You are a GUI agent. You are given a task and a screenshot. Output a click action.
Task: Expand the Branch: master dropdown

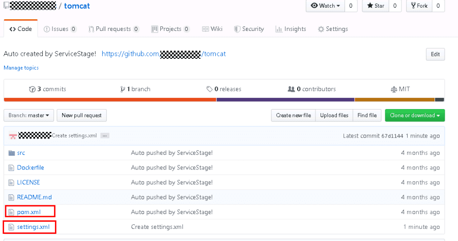tap(28, 115)
